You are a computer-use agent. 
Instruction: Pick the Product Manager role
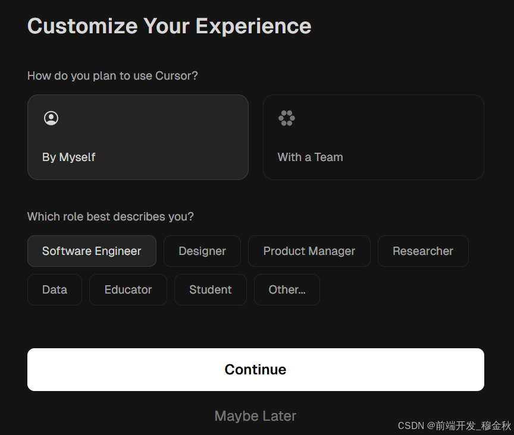[x=309, y=251]
